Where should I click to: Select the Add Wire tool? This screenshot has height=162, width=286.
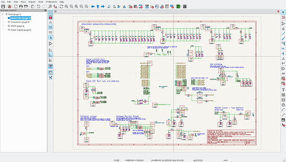(x=283, y=34)
